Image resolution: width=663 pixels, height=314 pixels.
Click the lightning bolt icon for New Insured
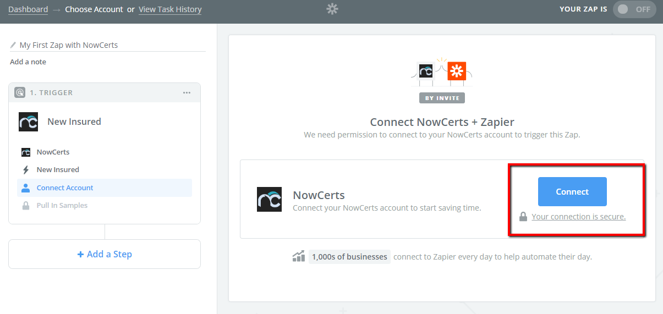tap(25, 170)
